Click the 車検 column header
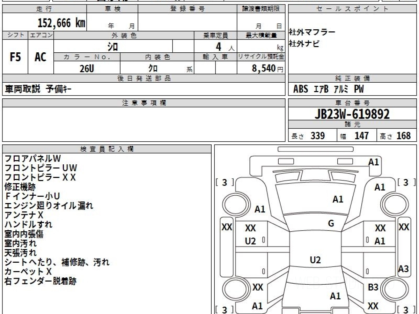419x314 pixels. [x=112, y=9]
